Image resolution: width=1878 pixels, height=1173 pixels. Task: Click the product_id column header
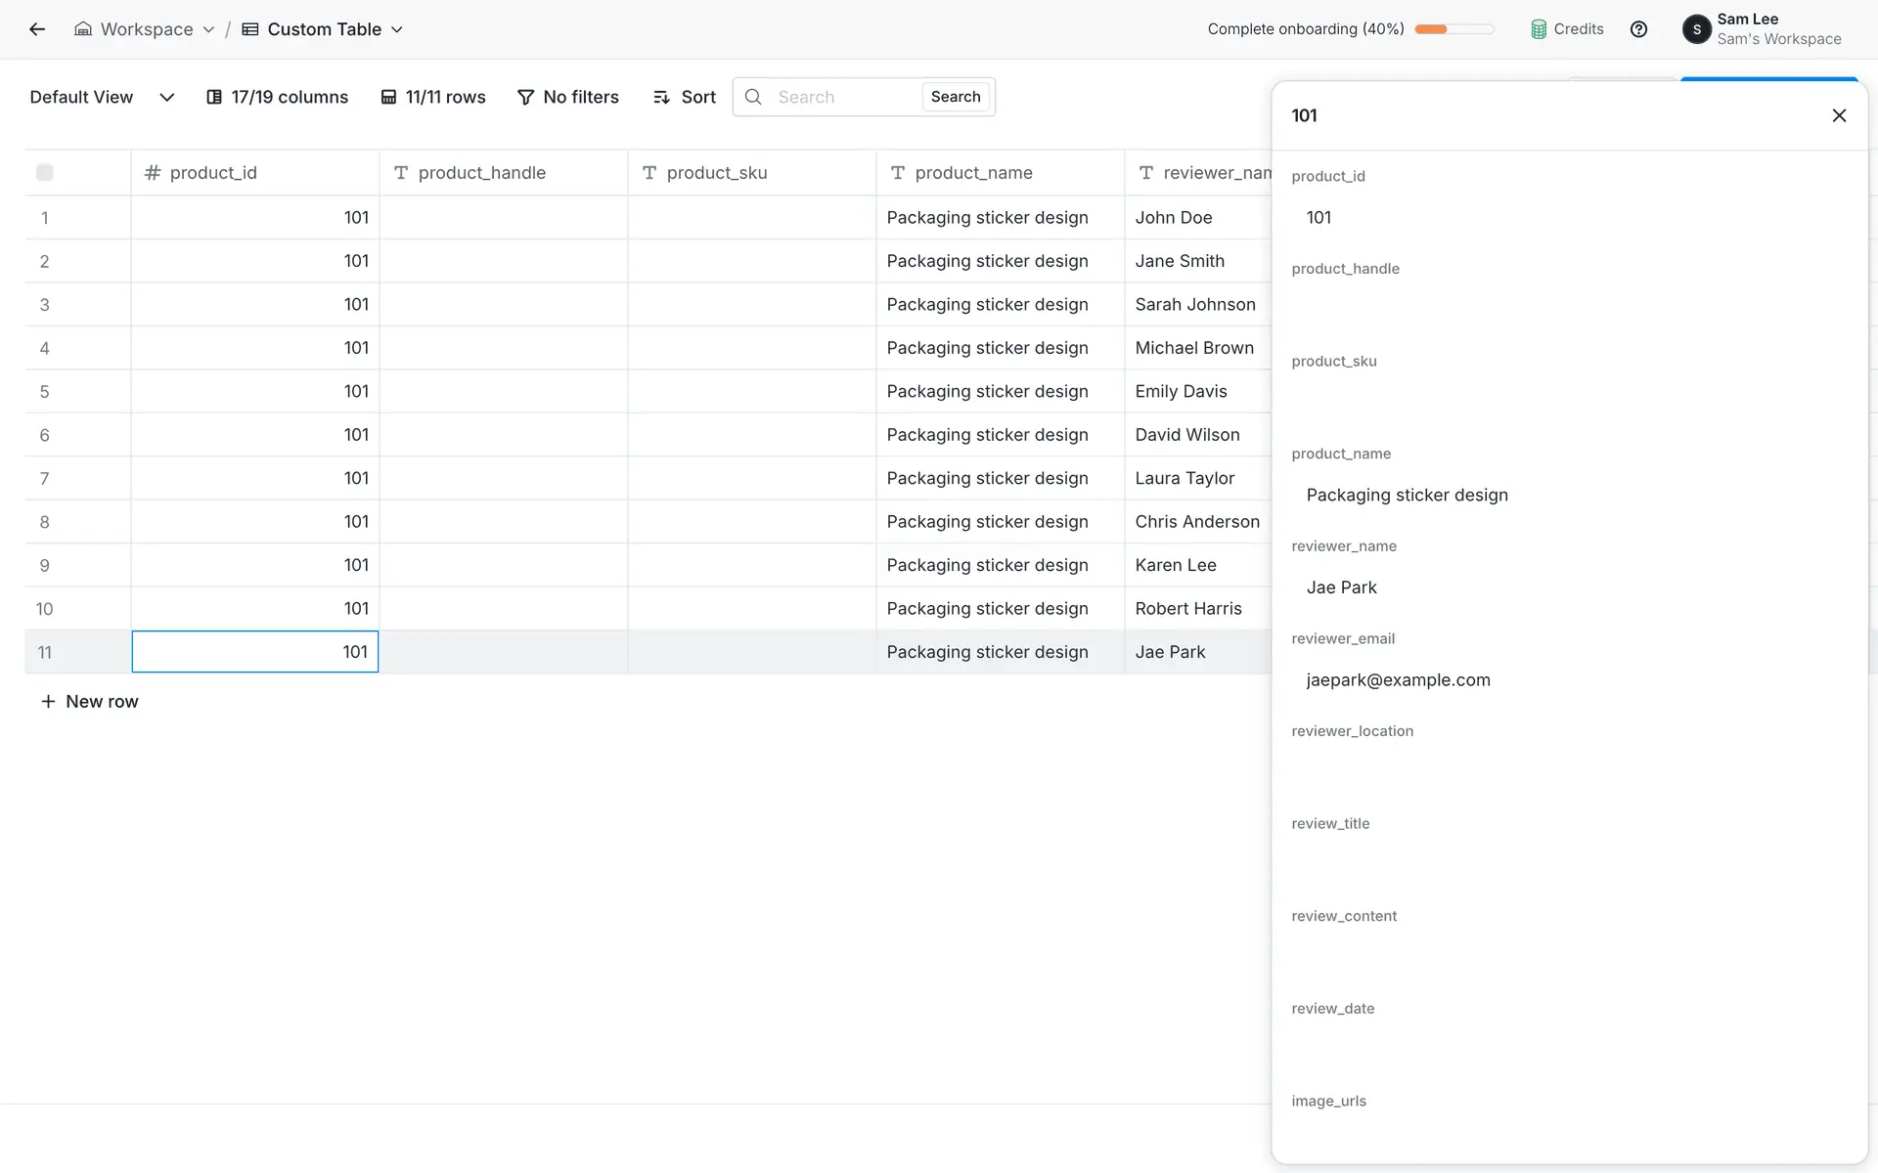pyautogui.click(x=213, y=173)
